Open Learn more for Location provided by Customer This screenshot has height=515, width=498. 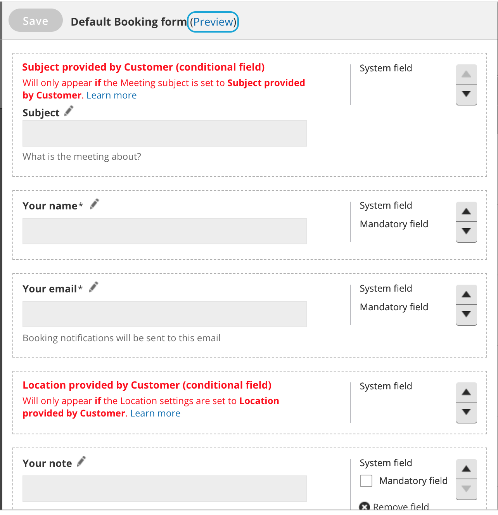click(155, 413)
